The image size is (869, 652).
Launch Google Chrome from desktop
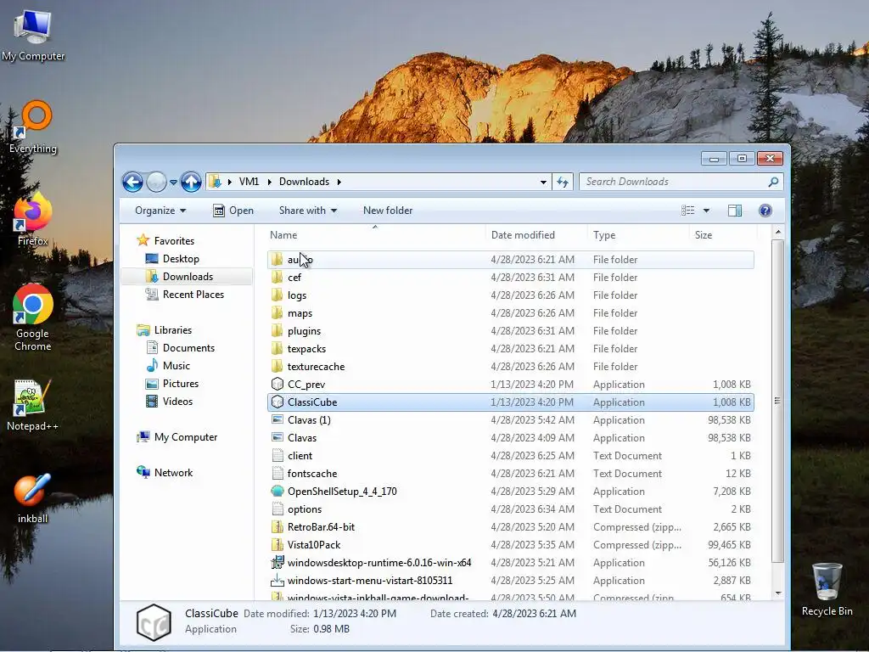(33, 318)
